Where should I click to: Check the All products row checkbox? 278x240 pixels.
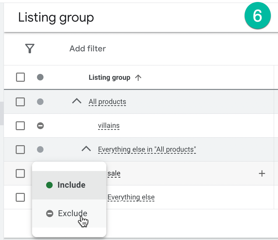20,102
